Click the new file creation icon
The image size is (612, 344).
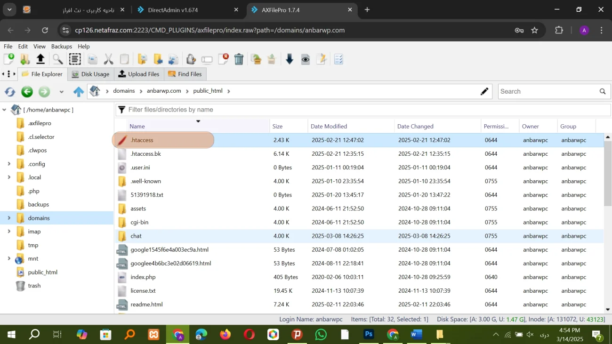[x=9, y=59]
